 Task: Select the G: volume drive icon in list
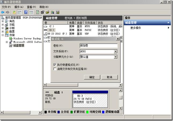coord(46,30)
